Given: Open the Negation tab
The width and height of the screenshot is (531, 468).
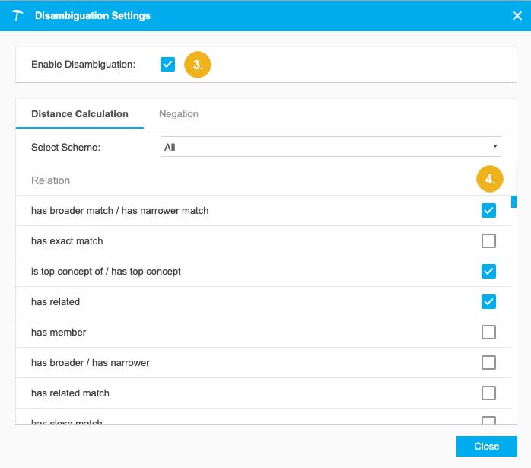Looking at the screenshot, I should [179, 114].
